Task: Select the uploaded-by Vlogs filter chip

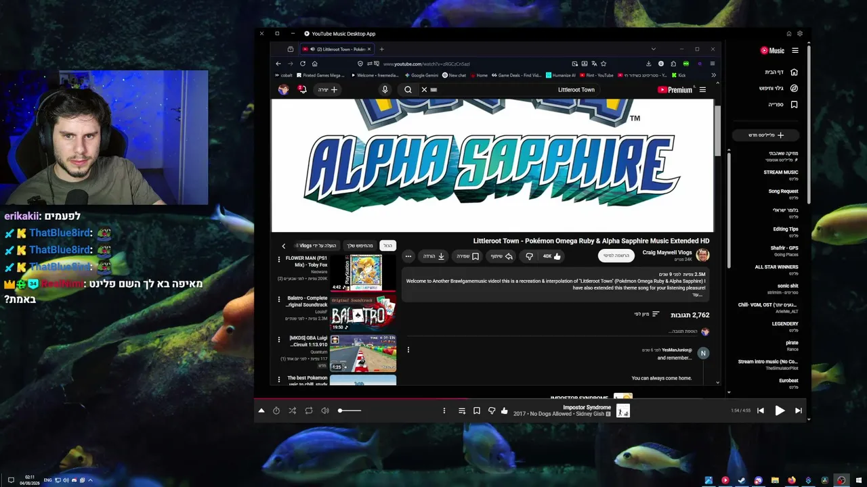Action: point(318,246)
